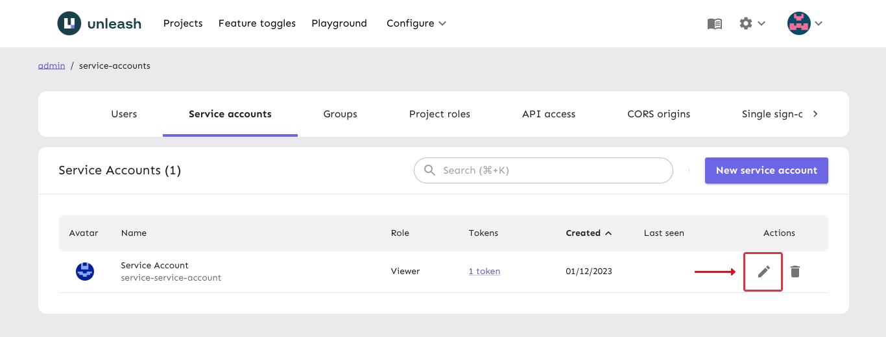Image resolution: width=886 pixels, height=337 pixels.
Task: Open the documentation book icon
Action: [714, 23]
